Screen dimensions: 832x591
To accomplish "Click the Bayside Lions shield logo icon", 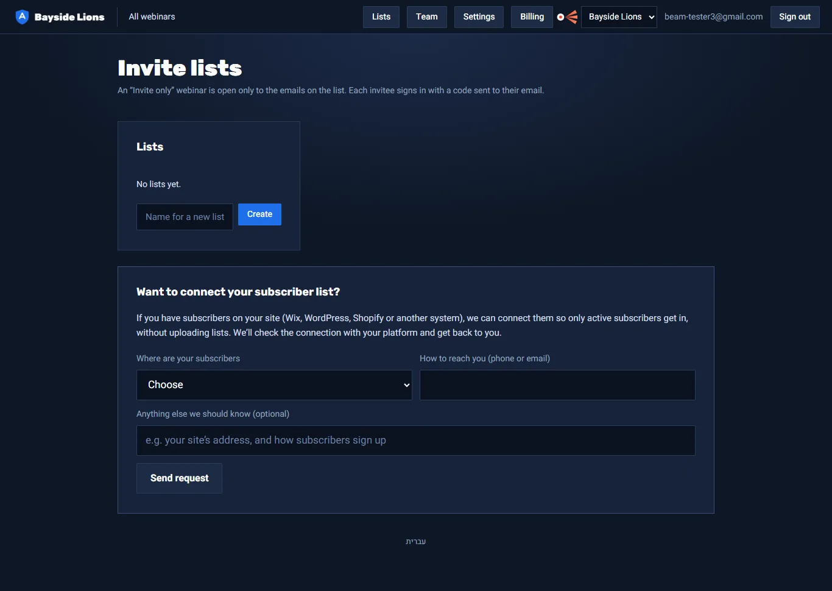I will pyautogui.click(x=22, y=17).
